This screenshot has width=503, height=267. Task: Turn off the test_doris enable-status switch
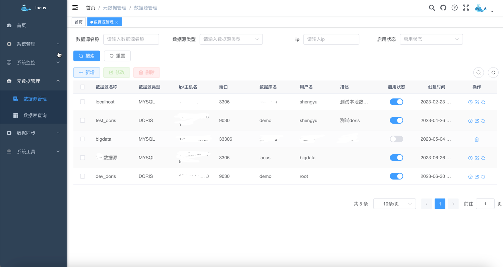coord(396,120)
